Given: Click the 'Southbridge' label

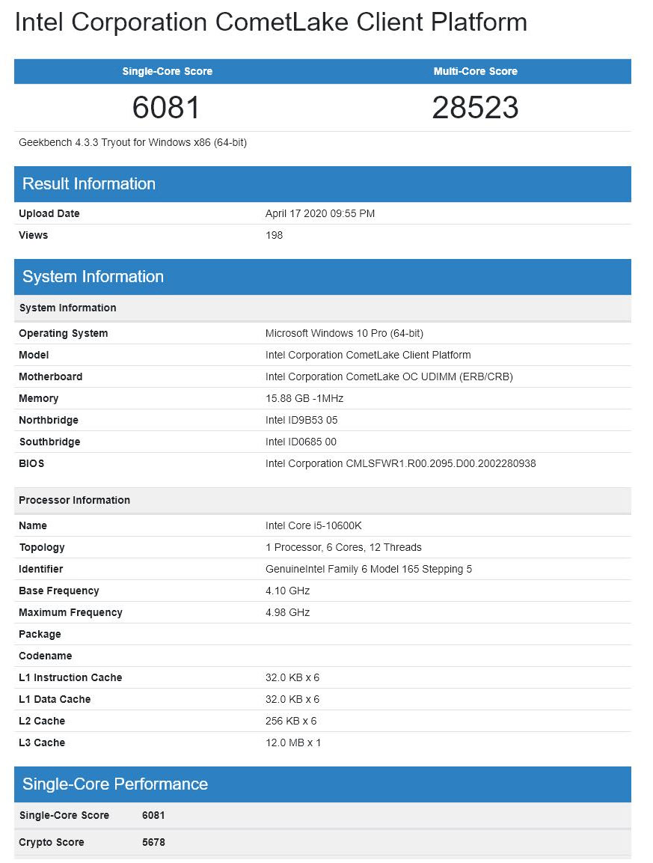Looking at the screenshot, I should point(49,442).
